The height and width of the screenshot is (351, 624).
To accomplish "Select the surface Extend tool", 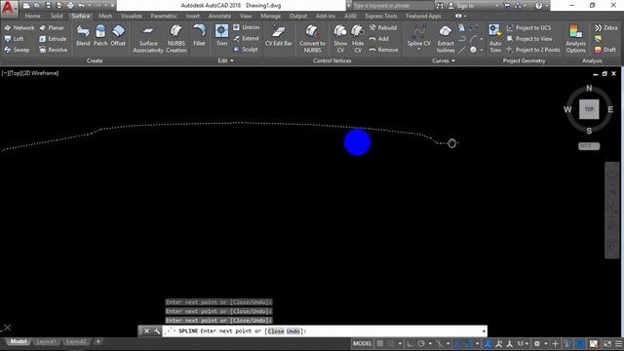I will [246, 39].
